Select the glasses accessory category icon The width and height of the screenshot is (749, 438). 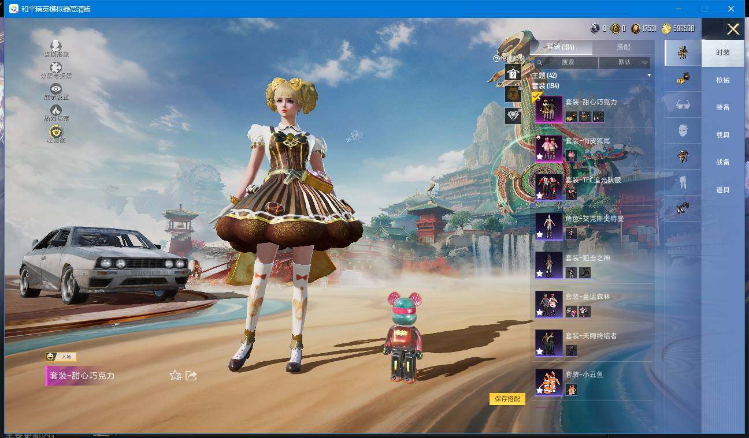pyautogui.click(x=683, y=104)
